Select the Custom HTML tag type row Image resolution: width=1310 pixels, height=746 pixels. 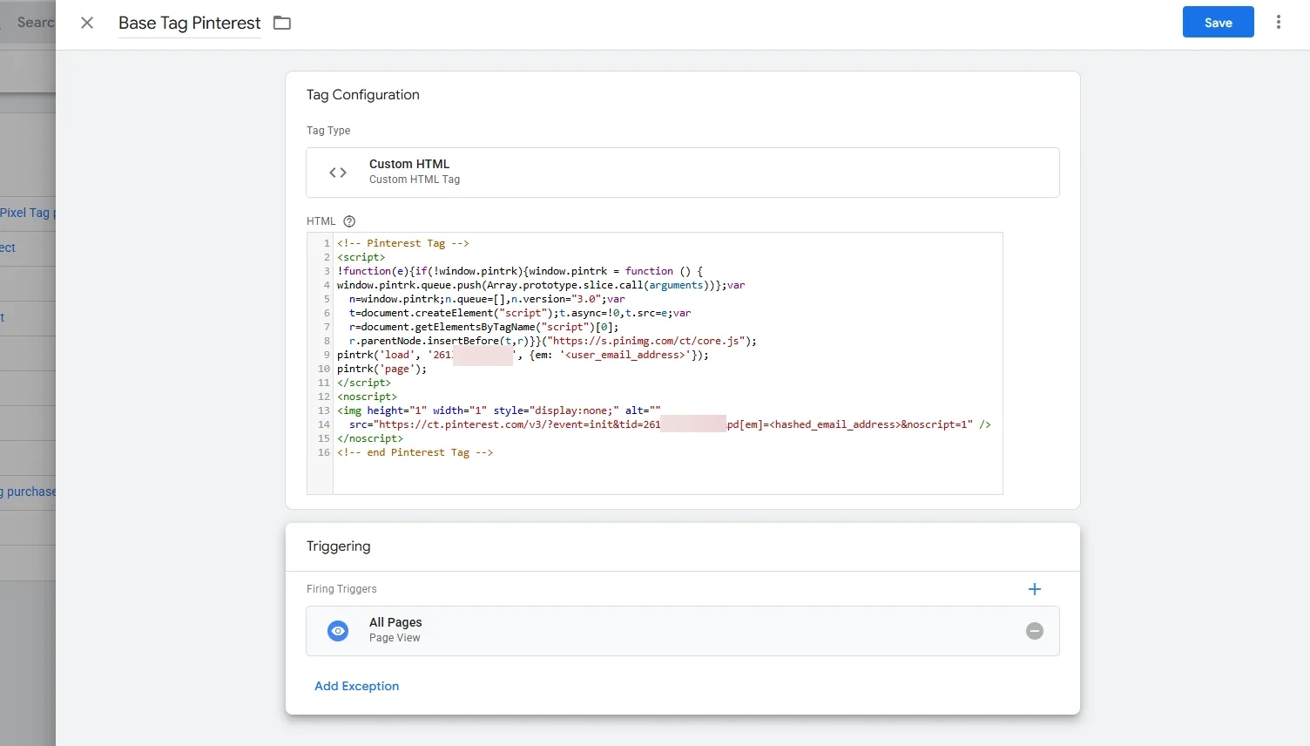click(x=683, y=173)
